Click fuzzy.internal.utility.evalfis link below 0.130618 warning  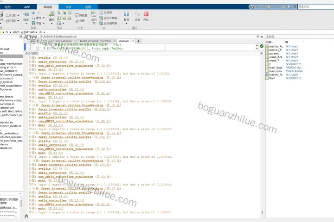coord(65,109)
